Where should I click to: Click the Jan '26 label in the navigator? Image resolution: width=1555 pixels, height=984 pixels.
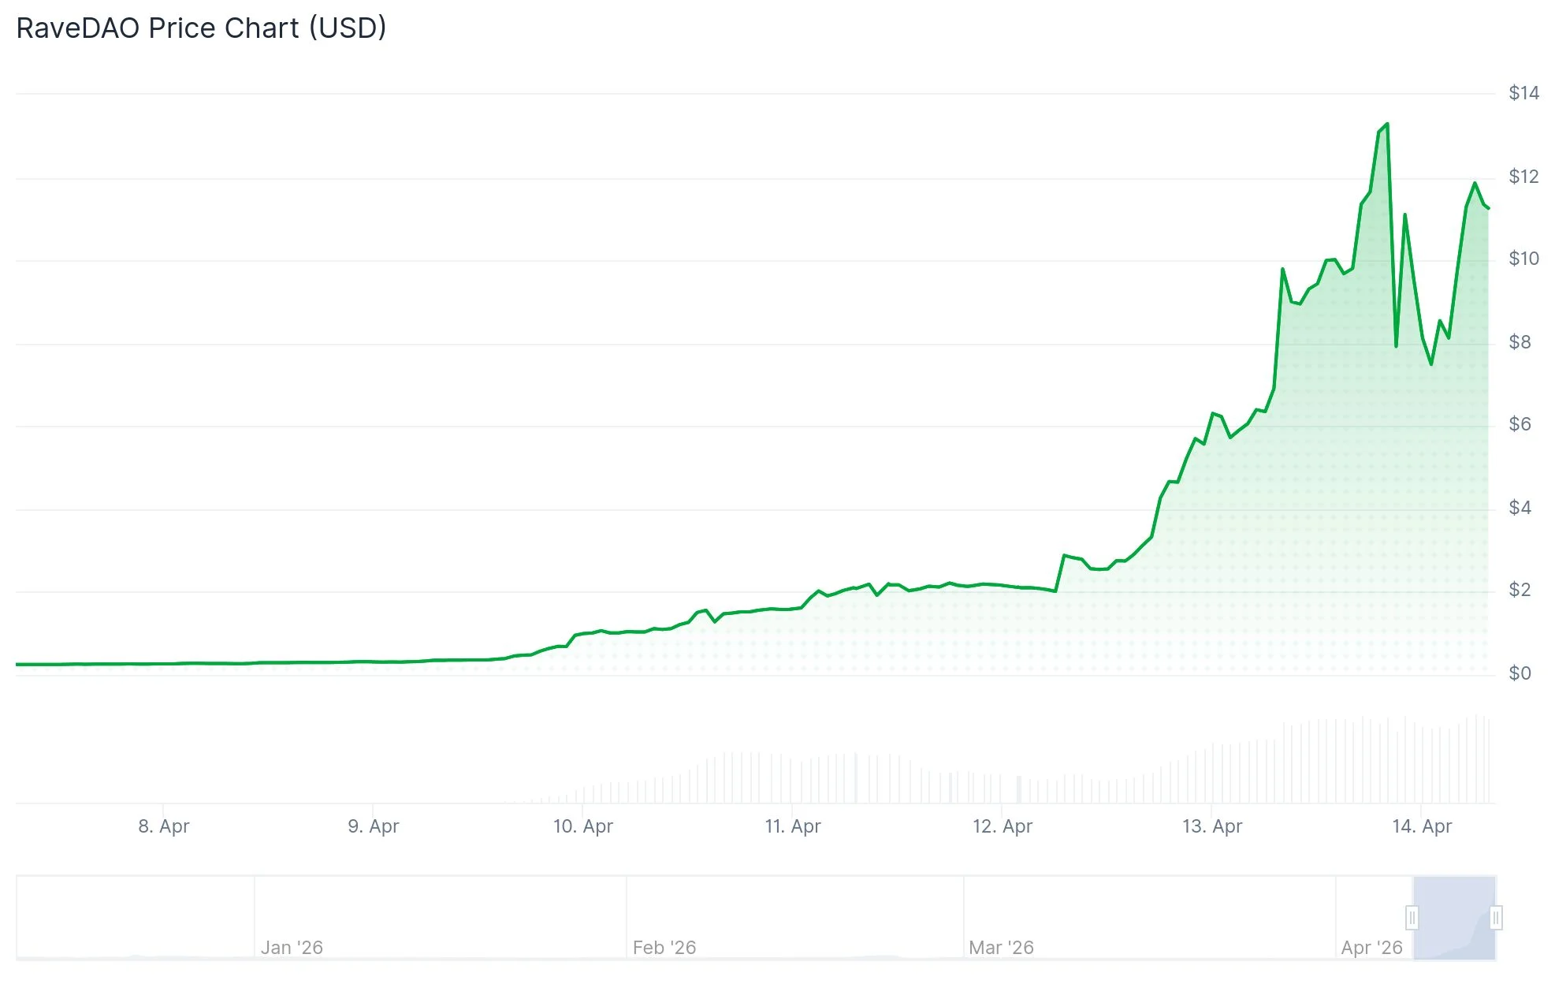(x=293, y=948)
